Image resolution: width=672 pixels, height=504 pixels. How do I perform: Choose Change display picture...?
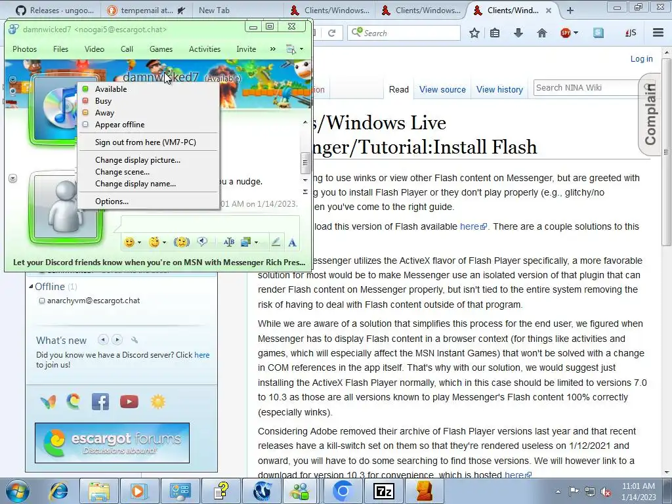138,160
